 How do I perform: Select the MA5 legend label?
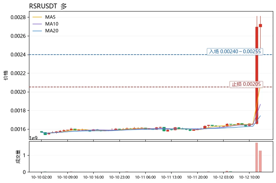click(50, 17)
